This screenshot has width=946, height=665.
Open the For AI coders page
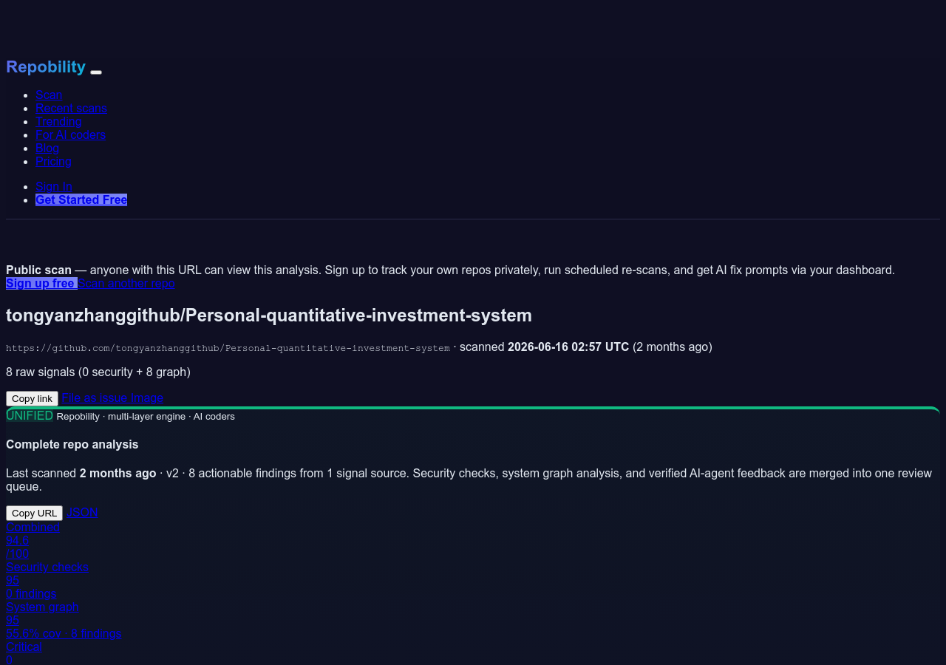(x=70, y=134)
